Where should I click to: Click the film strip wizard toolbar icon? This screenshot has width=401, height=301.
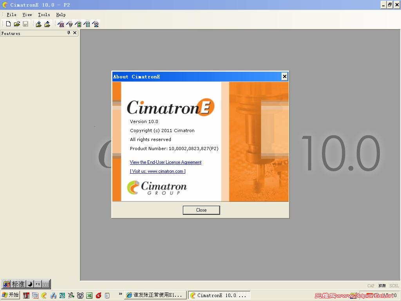87,24
